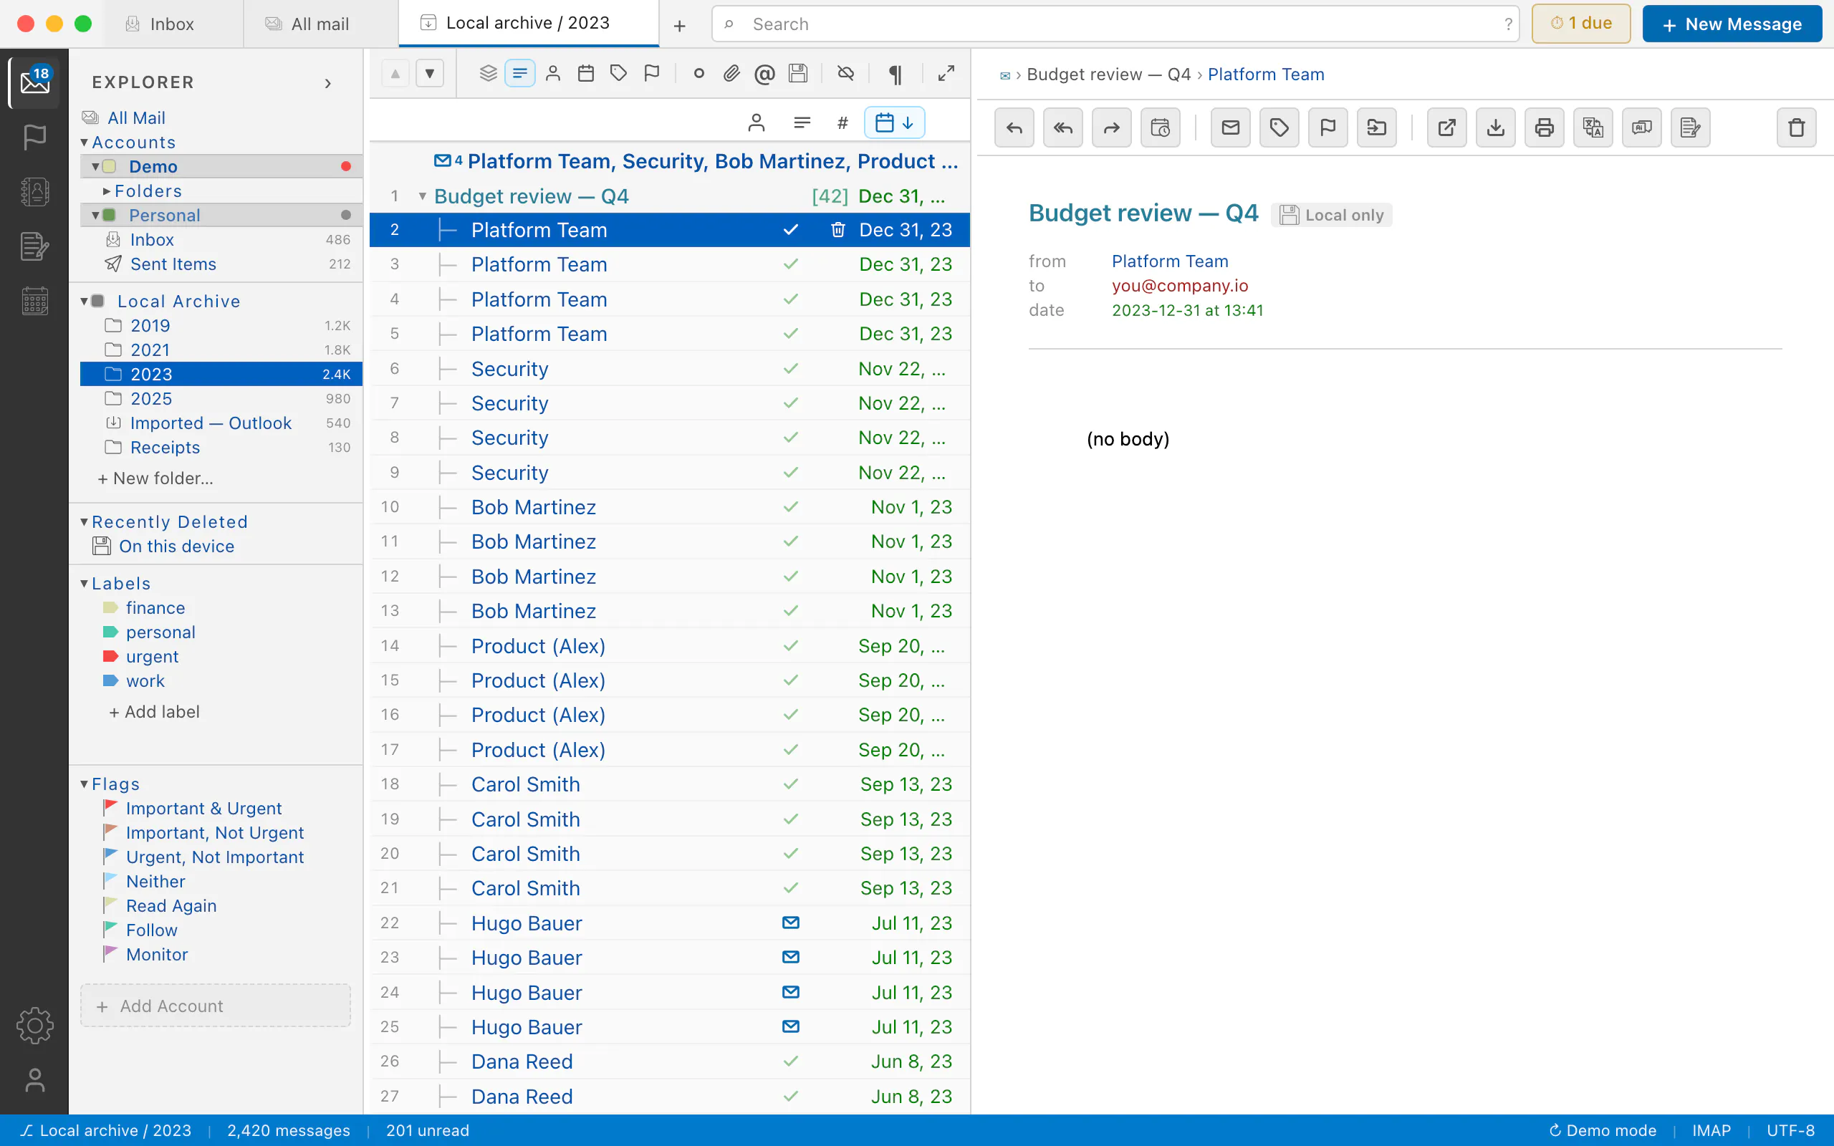Expand the message list to full width icon

coord(946,74)
